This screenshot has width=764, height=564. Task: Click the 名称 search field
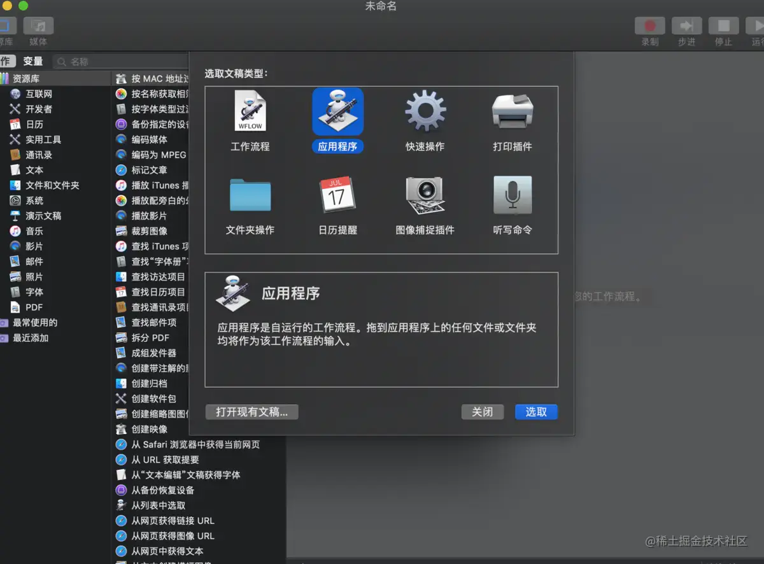coord(121,62)
